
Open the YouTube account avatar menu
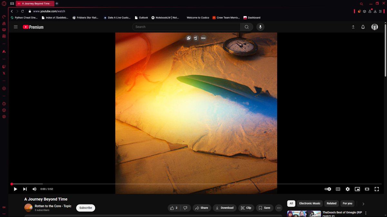point(375,27)
